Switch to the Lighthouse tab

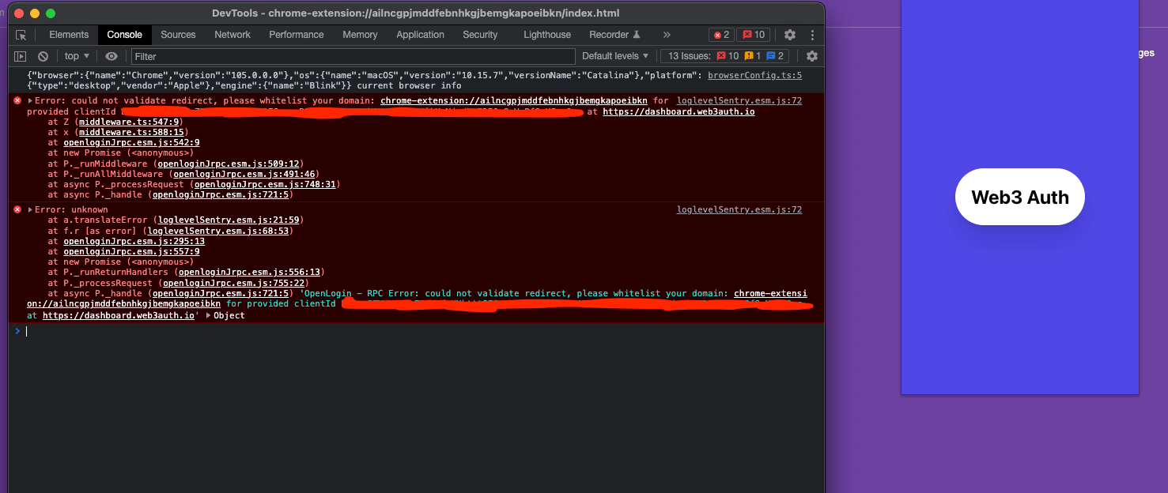547,35
